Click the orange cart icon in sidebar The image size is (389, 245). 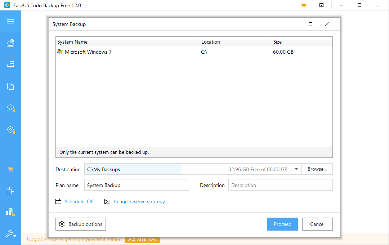coord(10,169)
